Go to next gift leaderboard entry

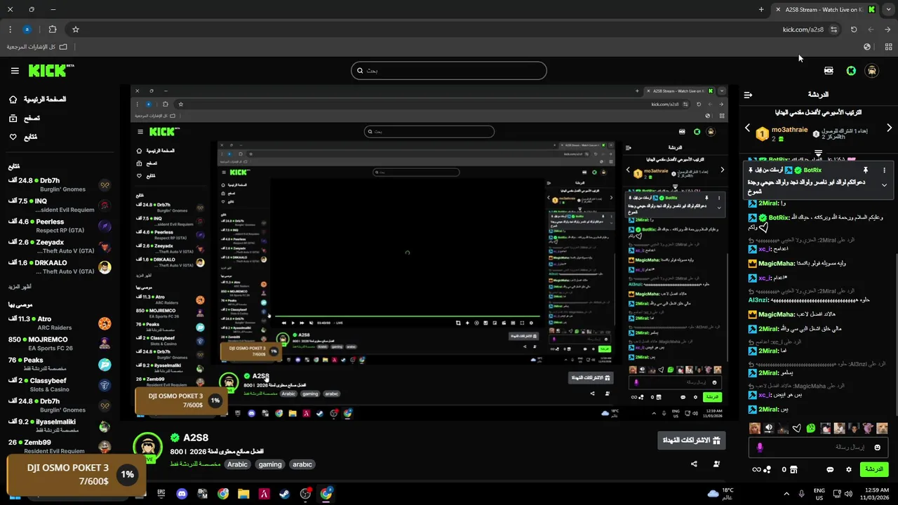[889, 128]
